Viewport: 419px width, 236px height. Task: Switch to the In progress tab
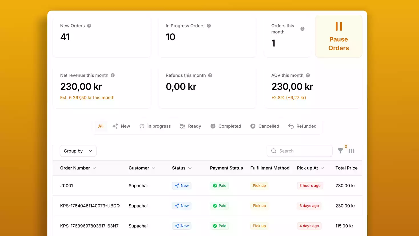155,126
